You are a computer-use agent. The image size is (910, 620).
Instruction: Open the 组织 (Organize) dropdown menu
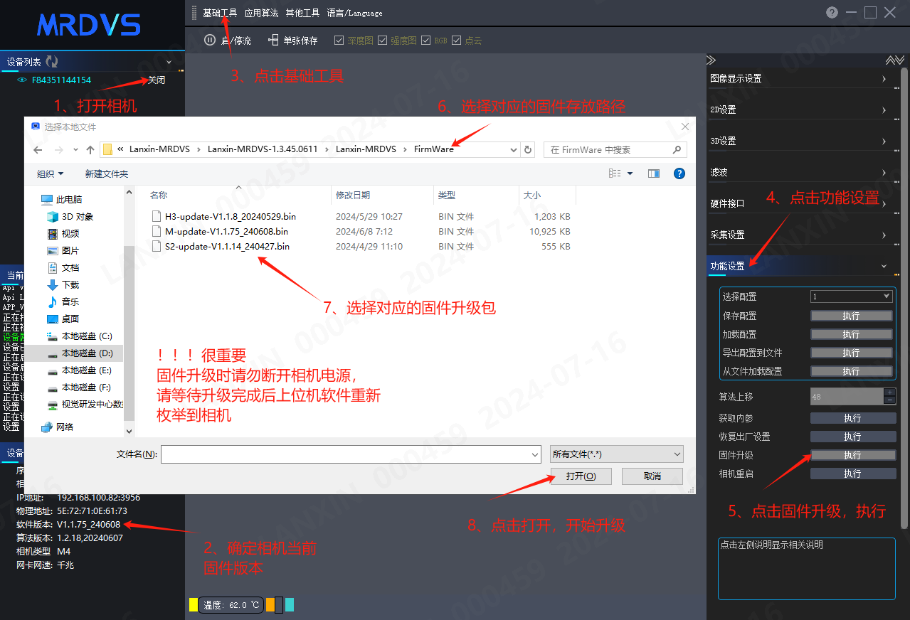click(51, 173)
